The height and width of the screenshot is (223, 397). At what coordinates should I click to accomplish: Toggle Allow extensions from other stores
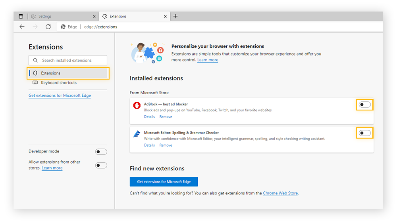[x=101, y=166]
